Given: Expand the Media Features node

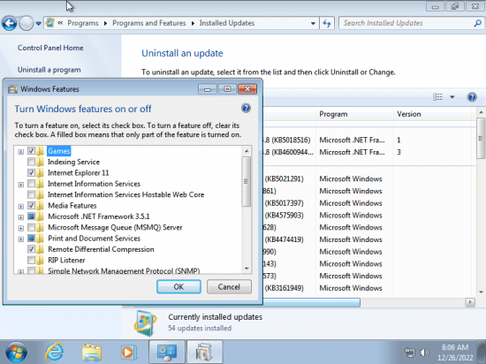Looking at the screenshot, I should pos(21,206).
